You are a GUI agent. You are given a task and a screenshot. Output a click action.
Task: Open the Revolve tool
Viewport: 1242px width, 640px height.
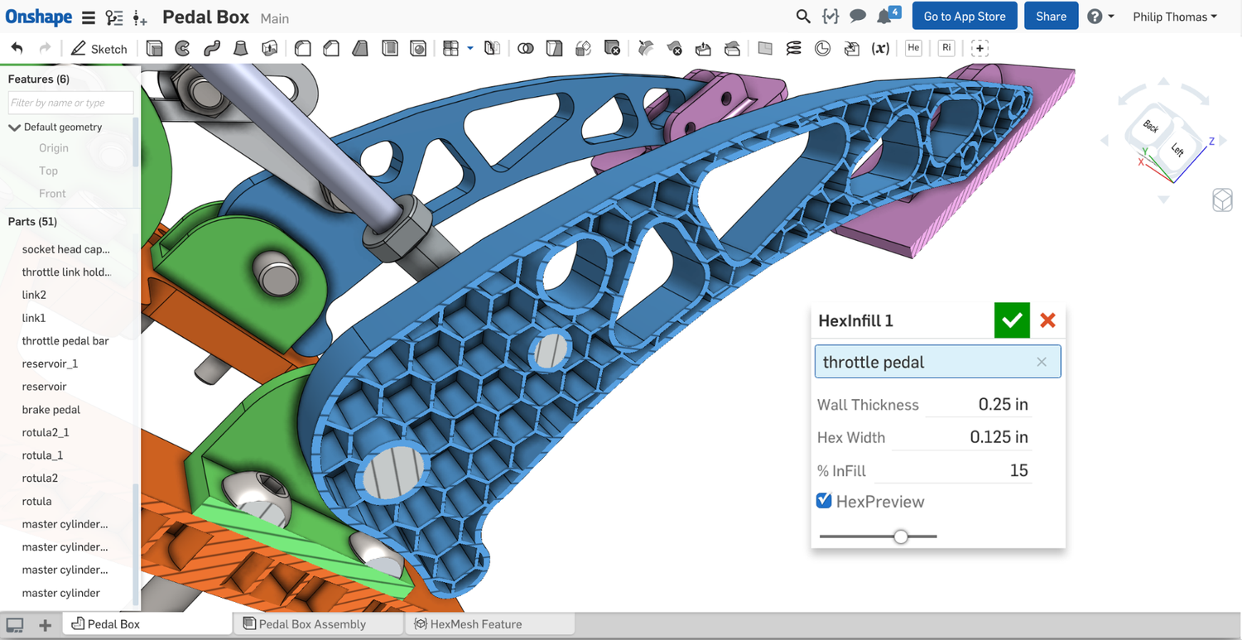(x=182, y=48)
